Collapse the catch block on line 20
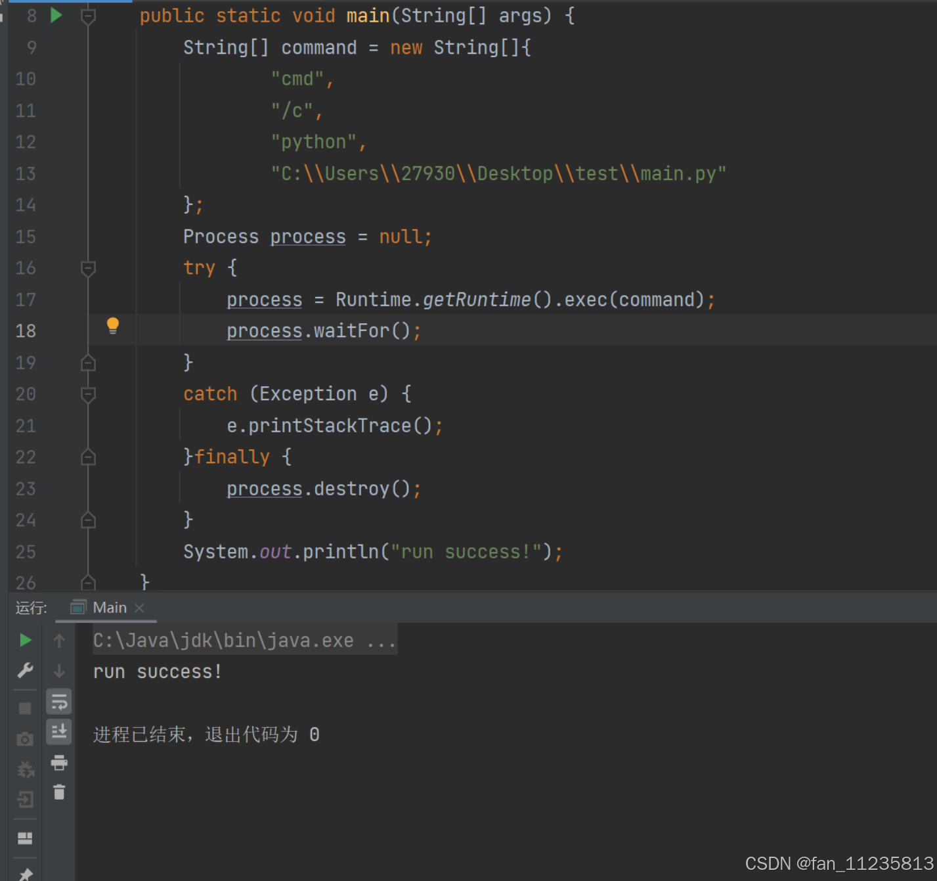 coord(88,395)
